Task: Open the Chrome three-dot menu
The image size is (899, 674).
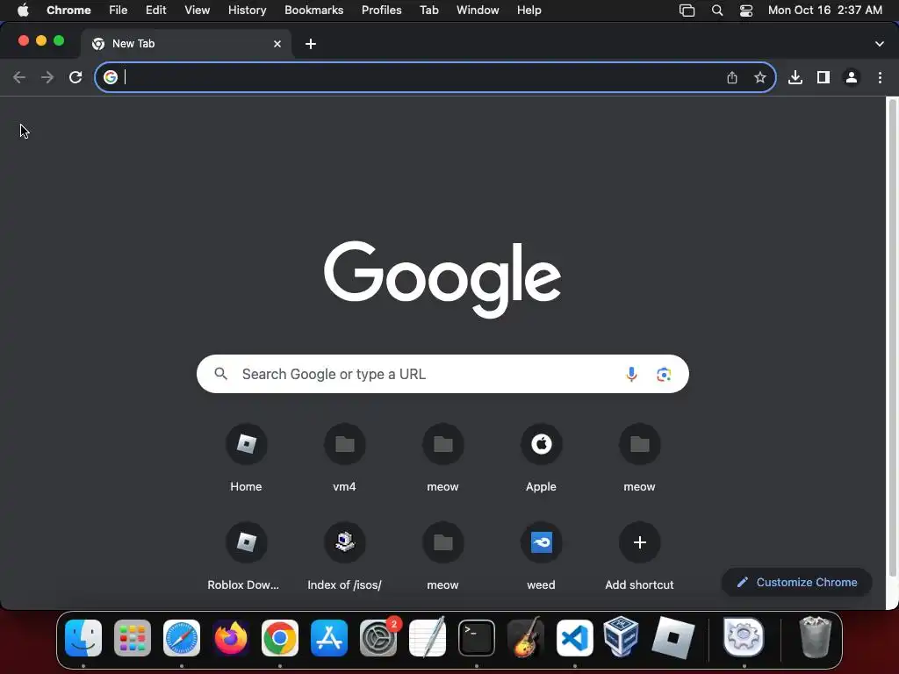Action: pyautogui.click(x=880, y=77)
